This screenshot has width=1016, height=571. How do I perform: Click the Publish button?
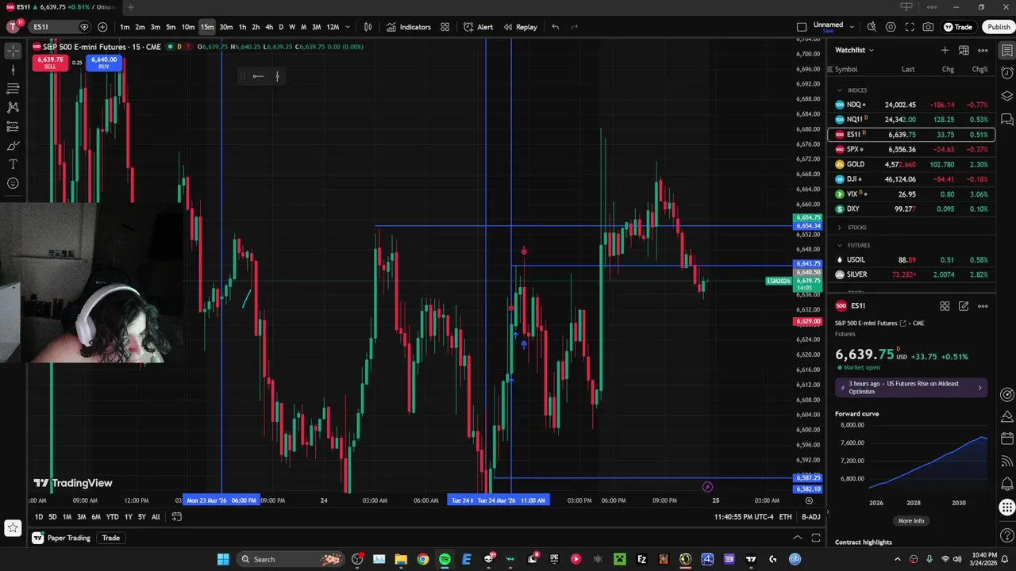999,27
